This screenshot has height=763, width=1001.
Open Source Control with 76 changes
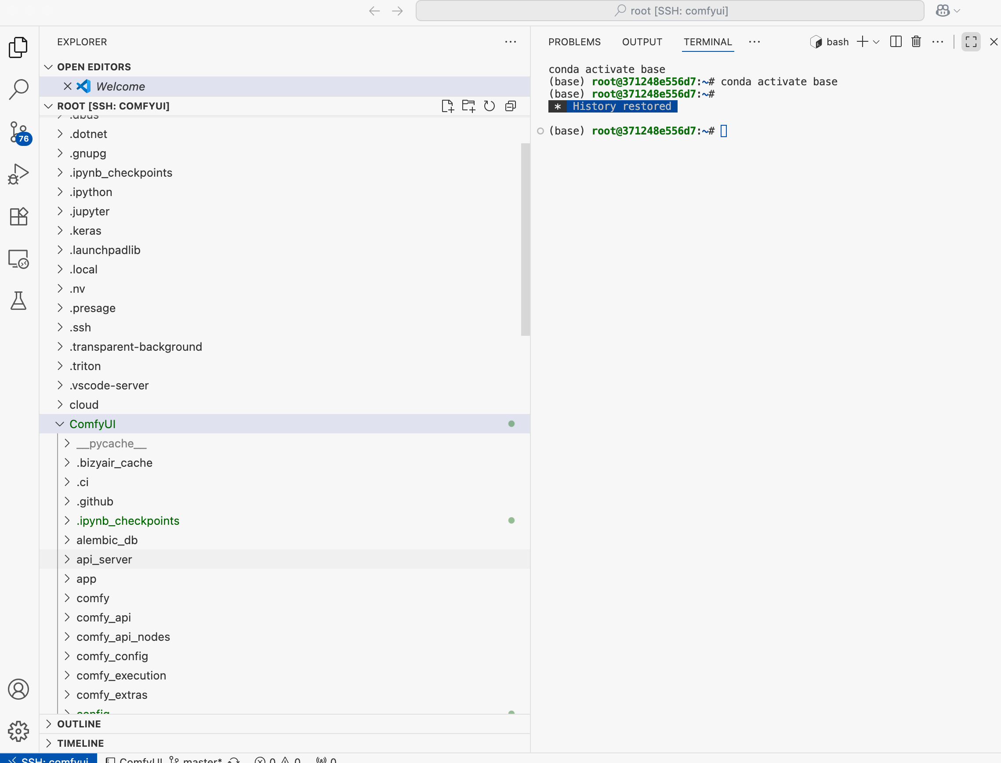tap(19, 133)
